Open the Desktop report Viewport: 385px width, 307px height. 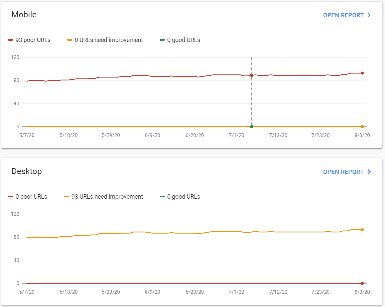[343, 172]
